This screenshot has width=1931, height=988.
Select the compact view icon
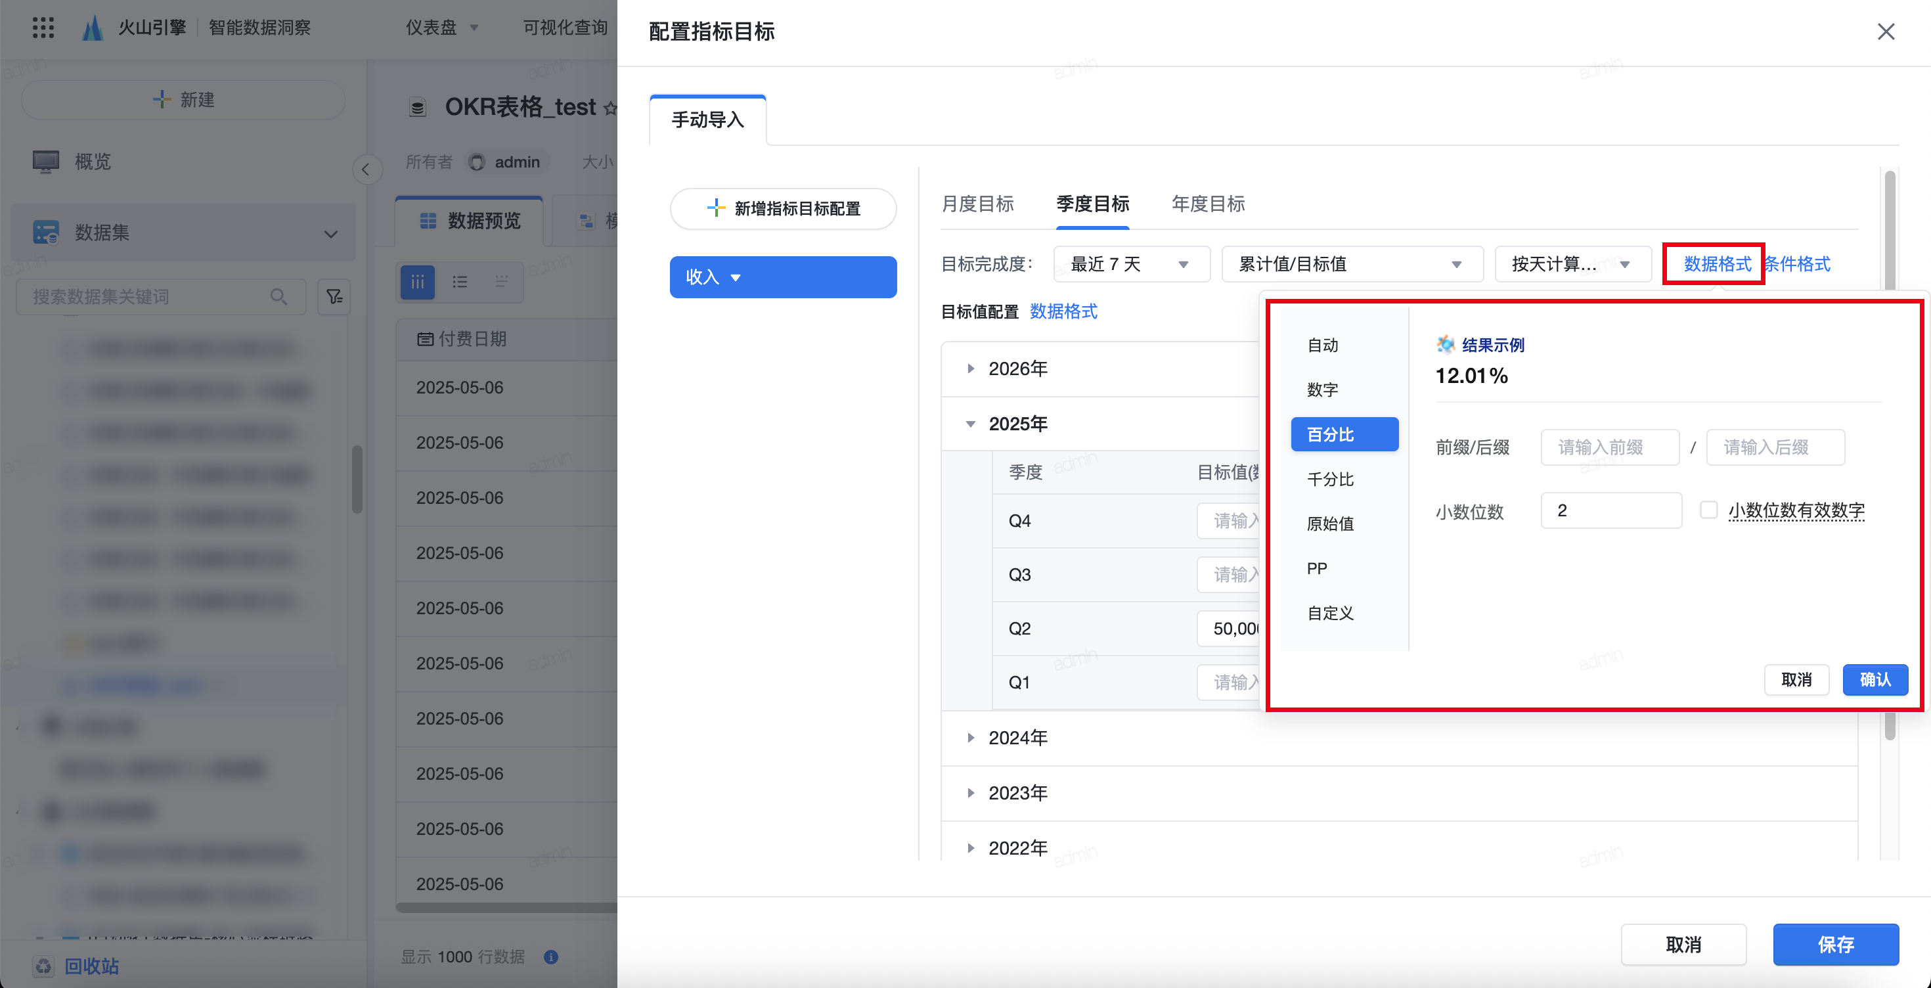click(502, 282)
